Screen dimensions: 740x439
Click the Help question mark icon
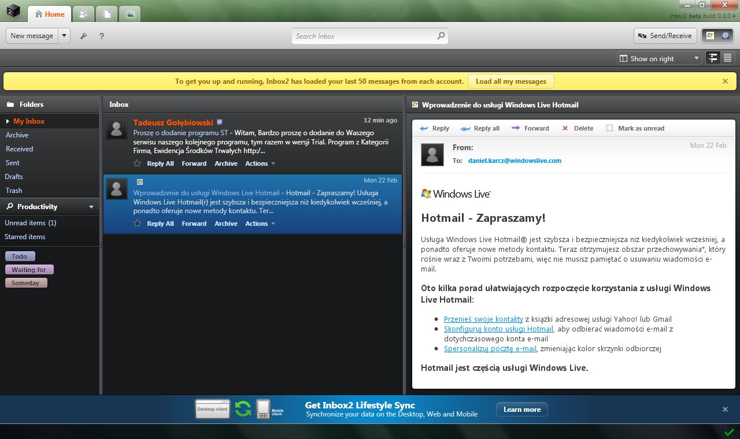pos(102,36)
